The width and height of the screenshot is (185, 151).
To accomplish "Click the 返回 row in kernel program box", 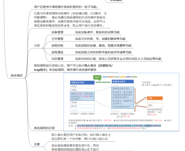I will pos(155,105).
